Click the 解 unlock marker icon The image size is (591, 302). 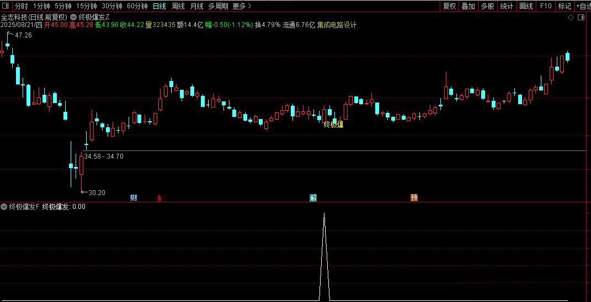313,198
